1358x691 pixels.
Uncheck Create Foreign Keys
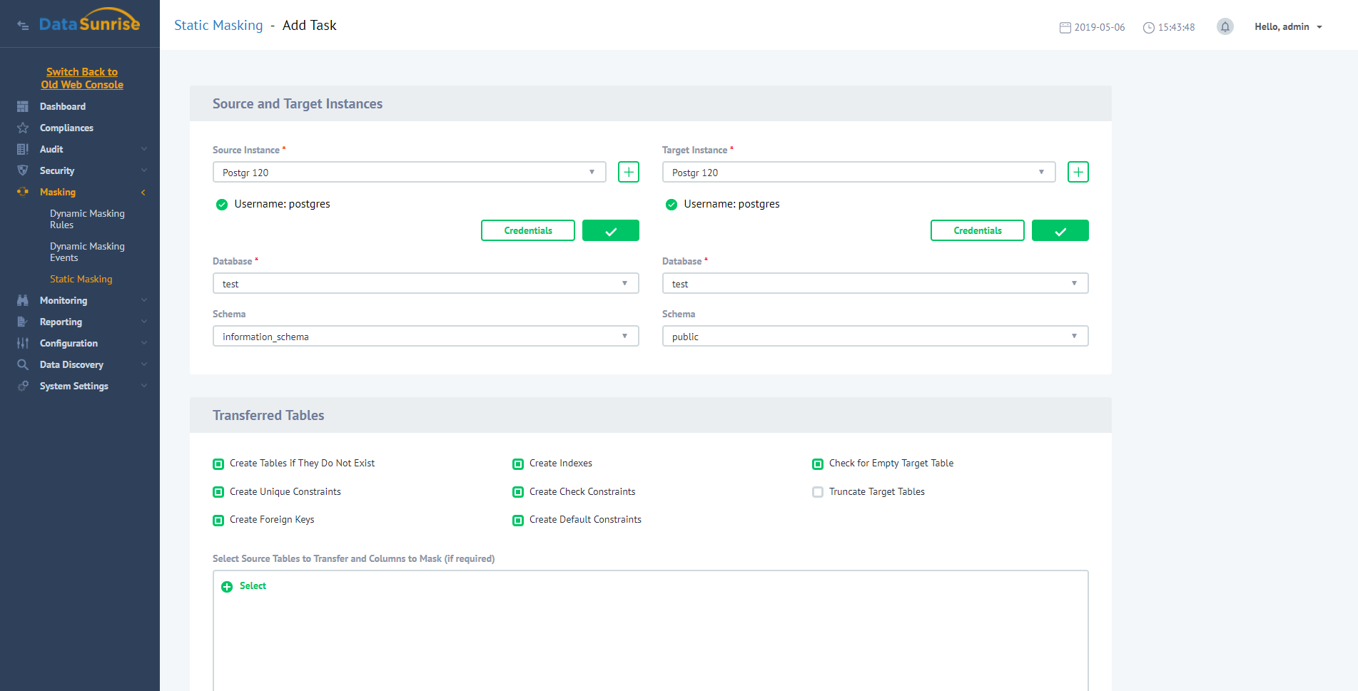click(218, 520)
